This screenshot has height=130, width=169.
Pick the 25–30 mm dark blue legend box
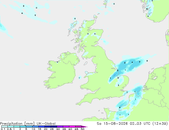pos(54,127)
